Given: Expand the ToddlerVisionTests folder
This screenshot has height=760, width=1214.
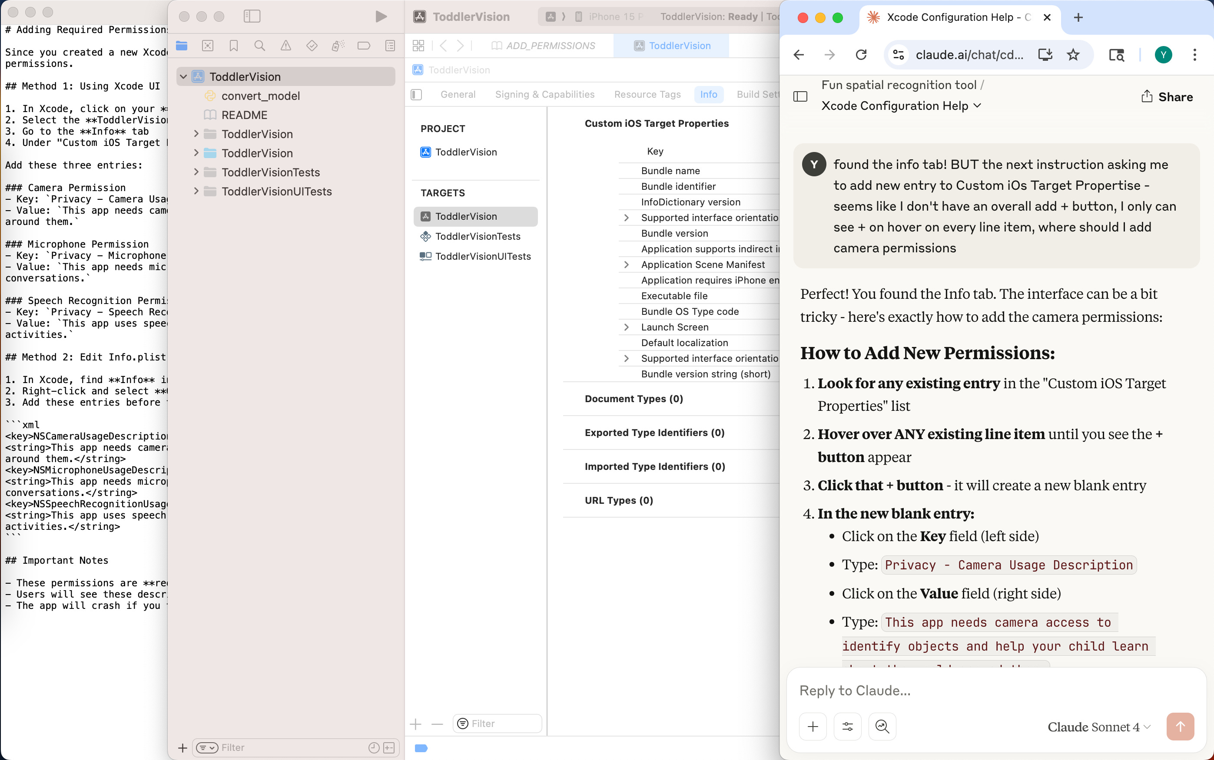Looking at the screenshot, I should coord(197,172).
